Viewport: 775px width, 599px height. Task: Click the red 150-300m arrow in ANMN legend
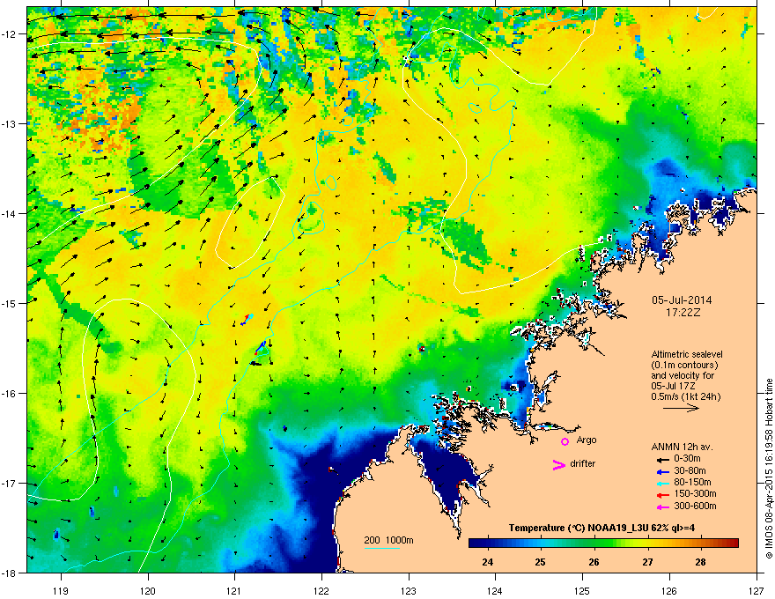(x=663, y=494)
